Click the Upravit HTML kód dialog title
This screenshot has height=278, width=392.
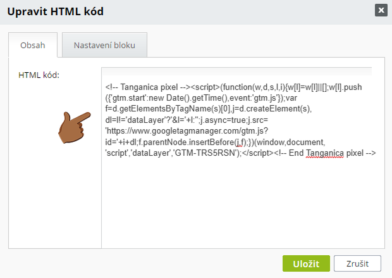(x=55, y=11)
